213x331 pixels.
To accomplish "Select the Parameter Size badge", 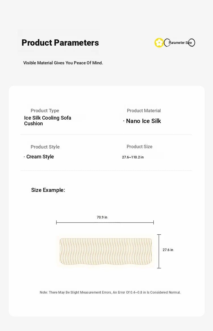I will point(180,43).
